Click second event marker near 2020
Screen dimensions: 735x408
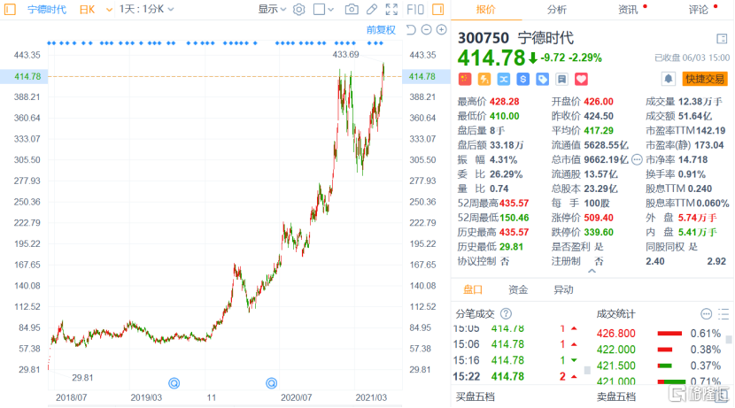[x=271, y=383]
